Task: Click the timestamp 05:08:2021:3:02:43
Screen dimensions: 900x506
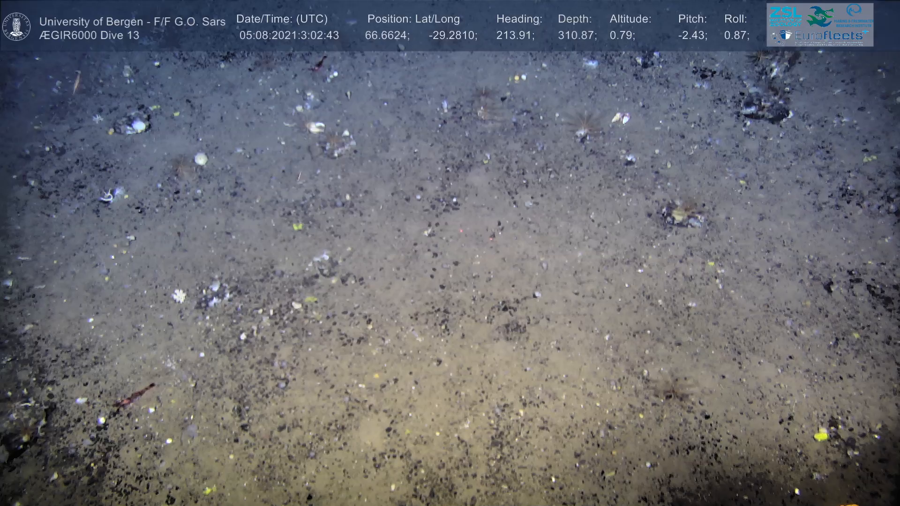Action: 289,35
